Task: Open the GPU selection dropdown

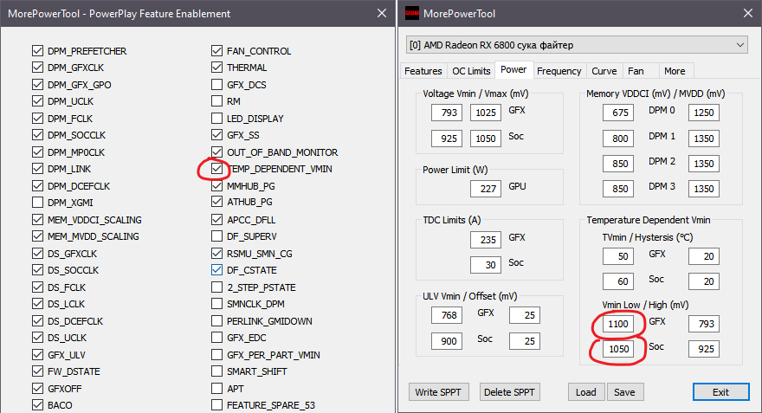Action: (x=577, y=45)
